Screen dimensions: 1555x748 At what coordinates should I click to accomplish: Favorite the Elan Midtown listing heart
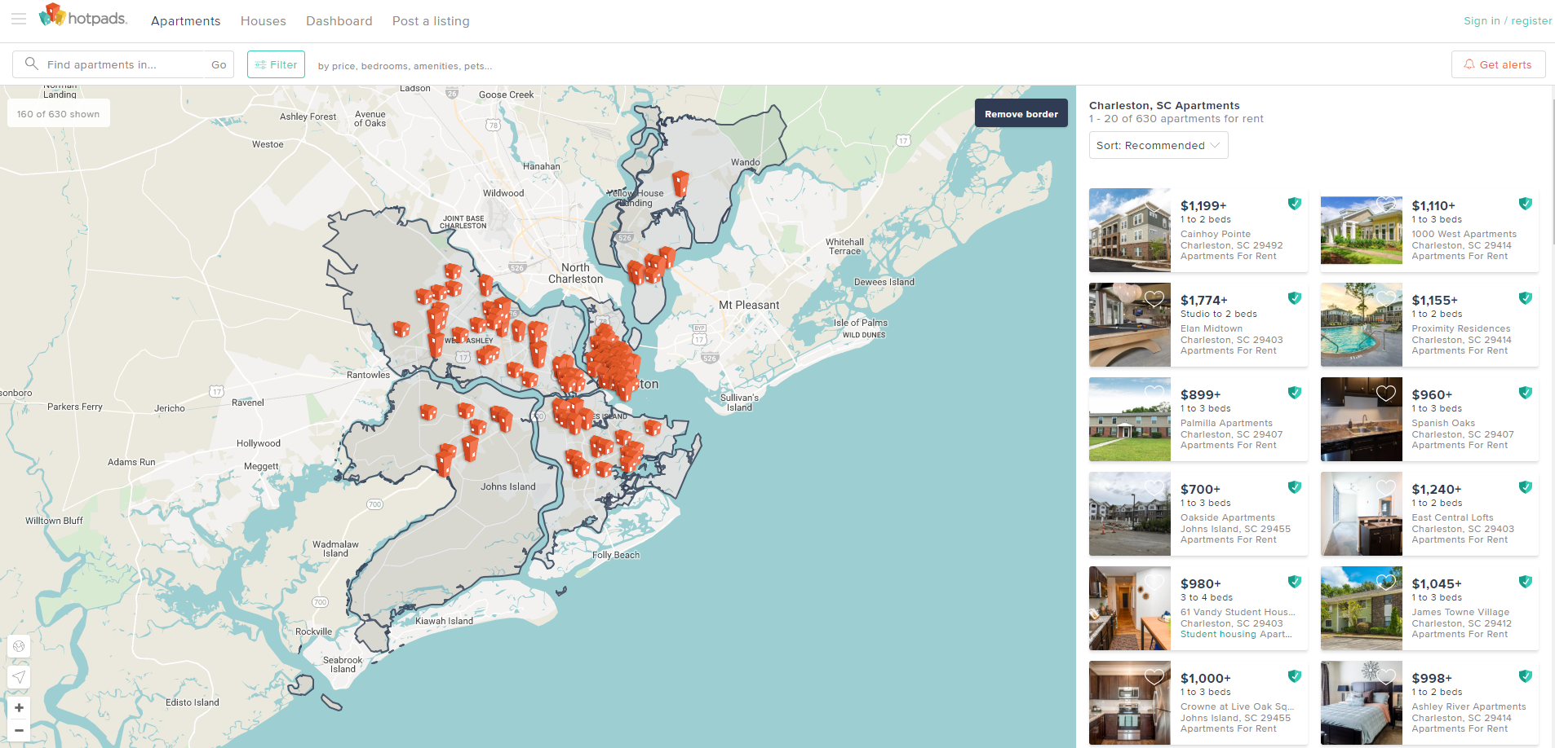pos(1154,299)
